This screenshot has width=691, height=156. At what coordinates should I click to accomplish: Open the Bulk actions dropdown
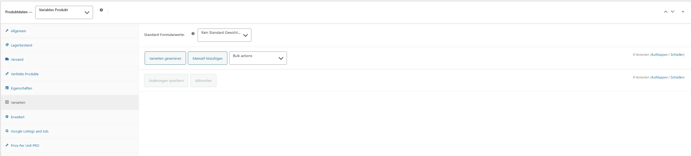258,58
